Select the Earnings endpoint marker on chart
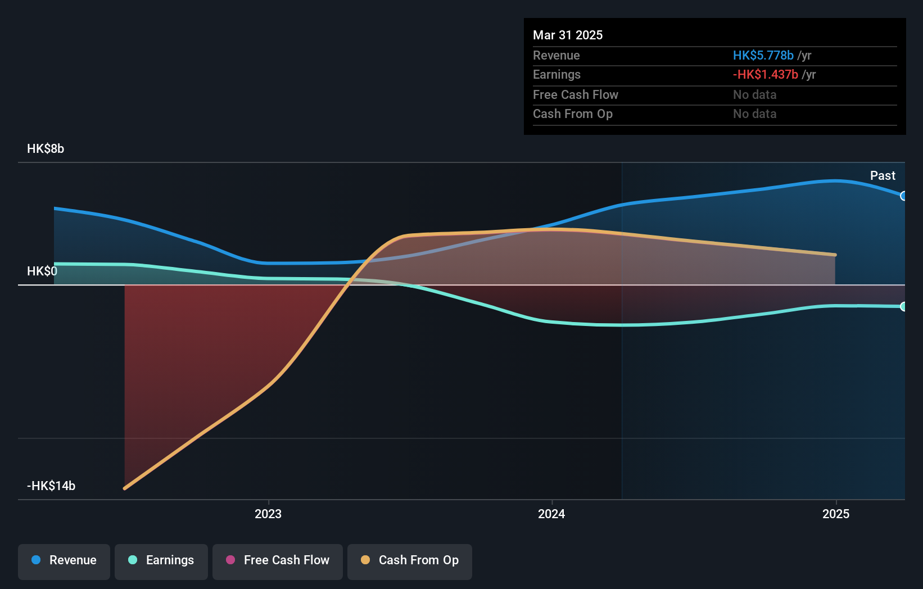 tap(903, 306)
